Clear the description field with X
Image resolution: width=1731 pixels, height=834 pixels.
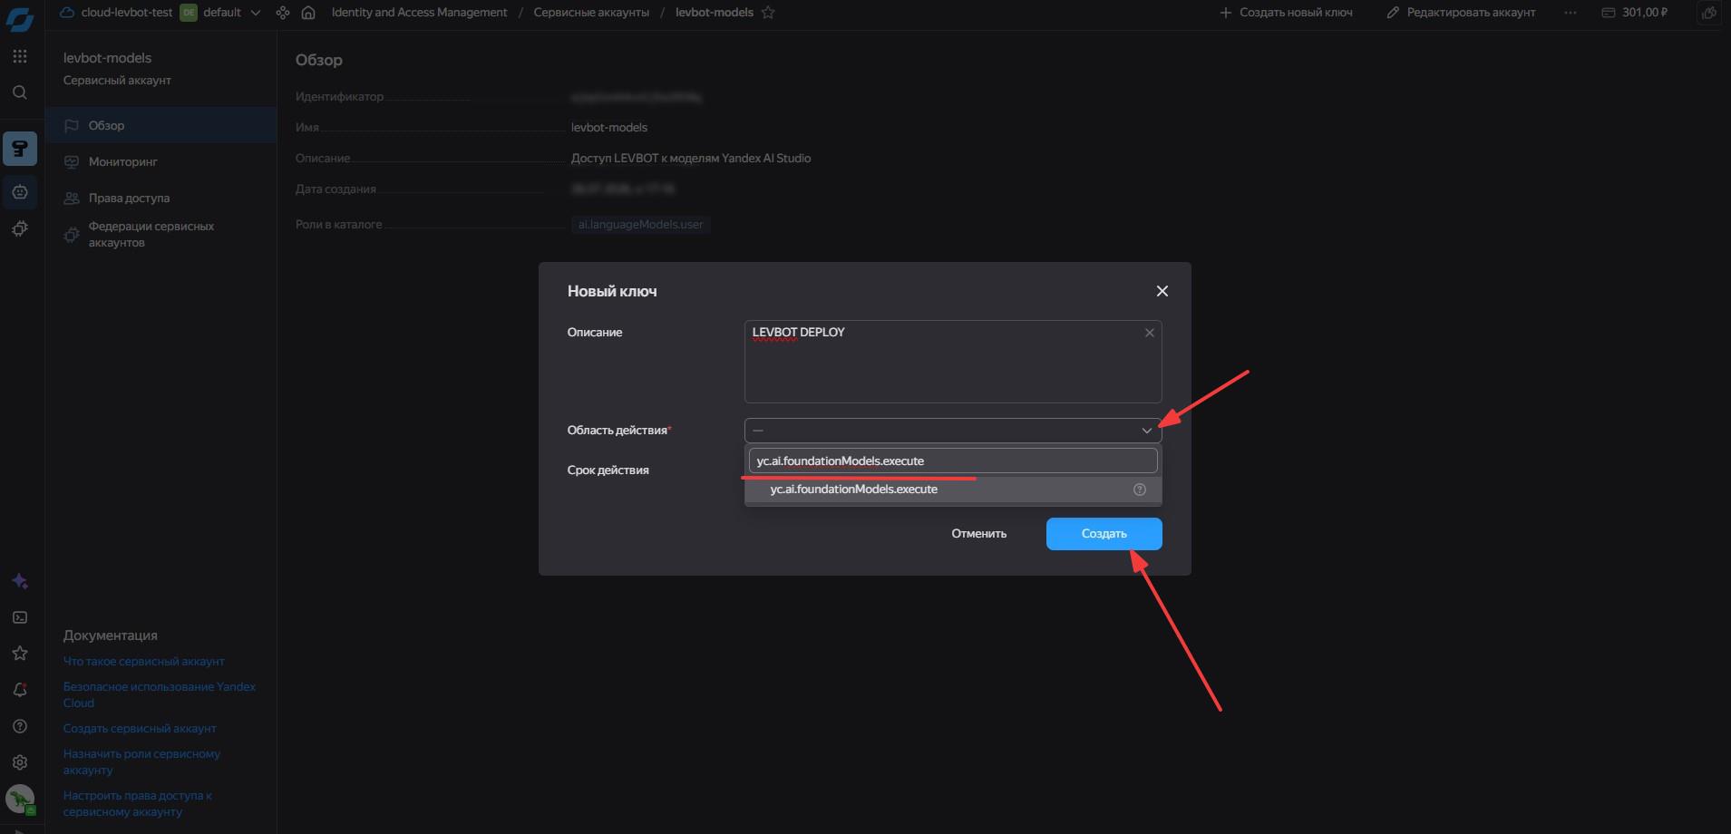(1149, 333)
